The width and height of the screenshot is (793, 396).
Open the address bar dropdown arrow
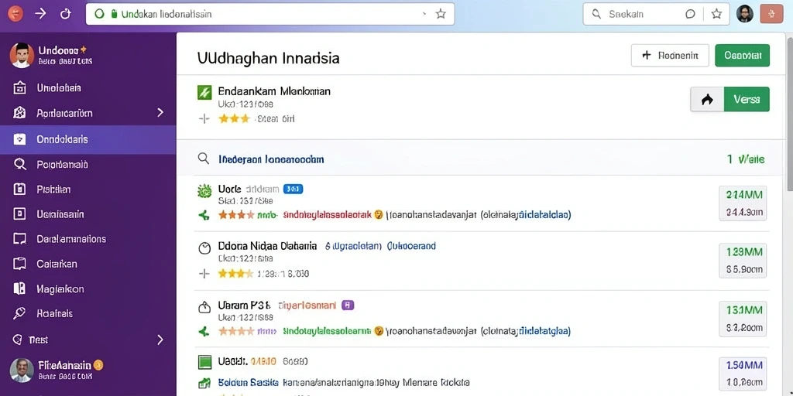point(424,15)
